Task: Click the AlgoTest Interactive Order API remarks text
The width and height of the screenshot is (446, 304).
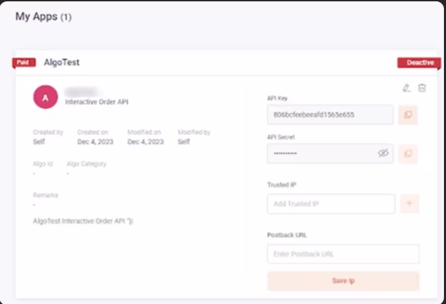Action: (84, 221)
